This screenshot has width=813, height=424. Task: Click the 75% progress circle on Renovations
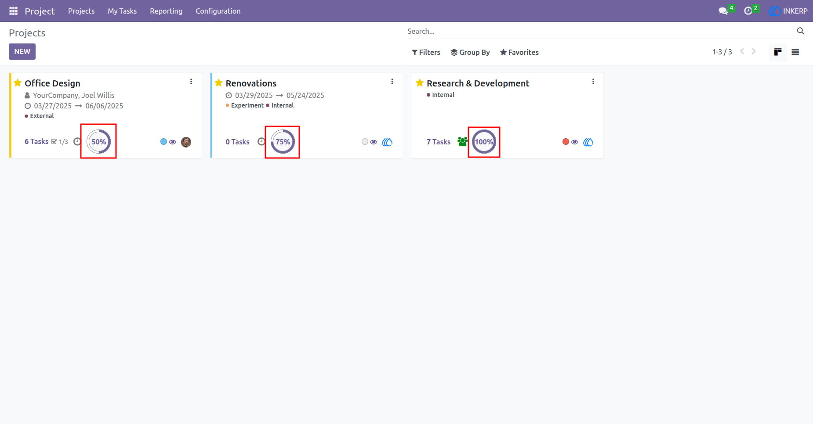coord(283,142)
